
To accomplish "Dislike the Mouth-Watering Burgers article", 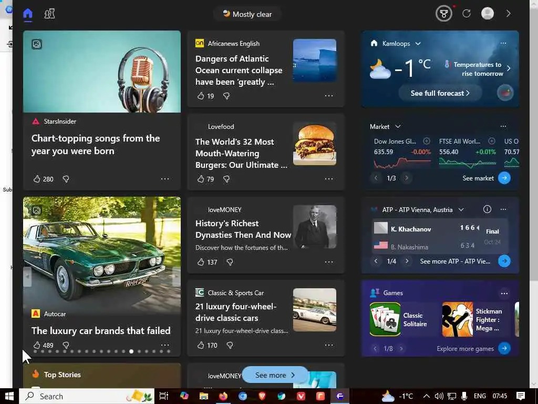I will point(226,179).
